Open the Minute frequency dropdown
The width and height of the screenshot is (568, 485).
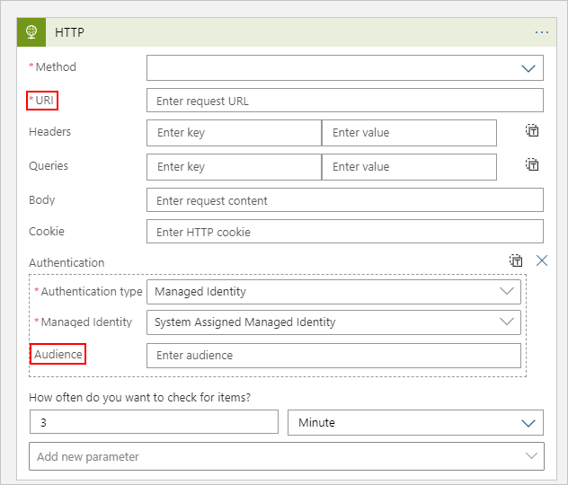pos(415,422)
